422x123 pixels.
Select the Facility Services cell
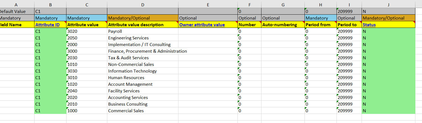pos(143,91)
